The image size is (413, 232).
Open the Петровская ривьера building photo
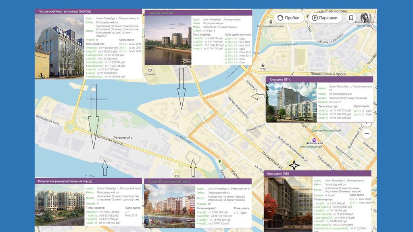point(60,205)
